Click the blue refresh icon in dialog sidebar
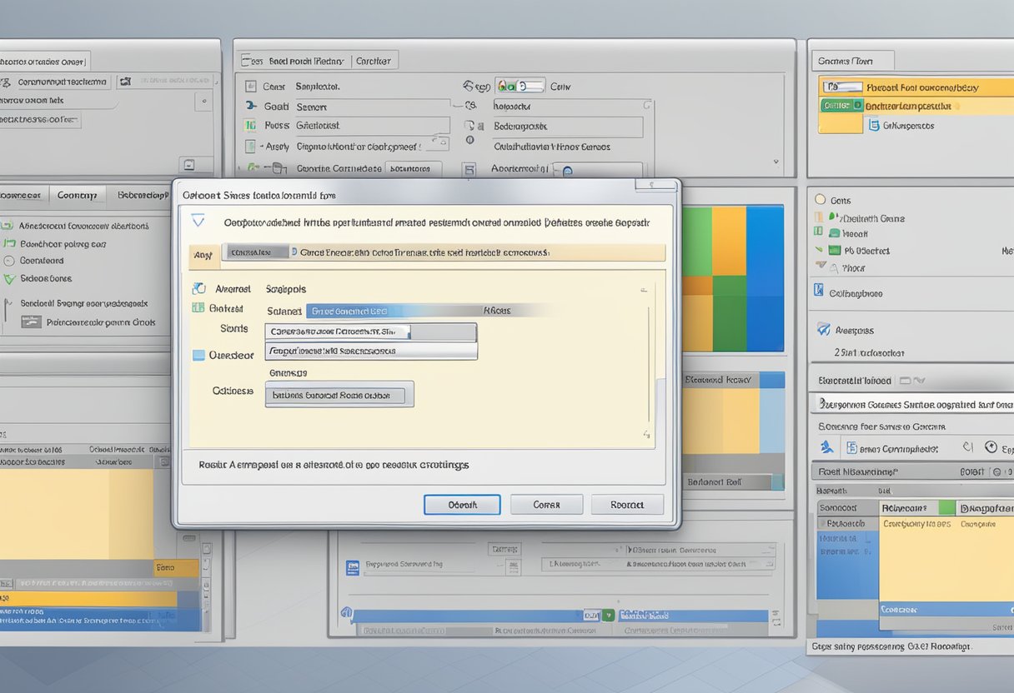Viewport: 1014px width, 693px height. 198,288
